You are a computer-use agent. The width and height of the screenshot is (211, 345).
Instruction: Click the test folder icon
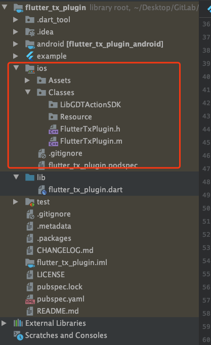point(30,202)
